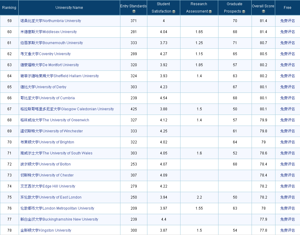
Task: Open The University of South Wales link
Action: coord(56,153)
